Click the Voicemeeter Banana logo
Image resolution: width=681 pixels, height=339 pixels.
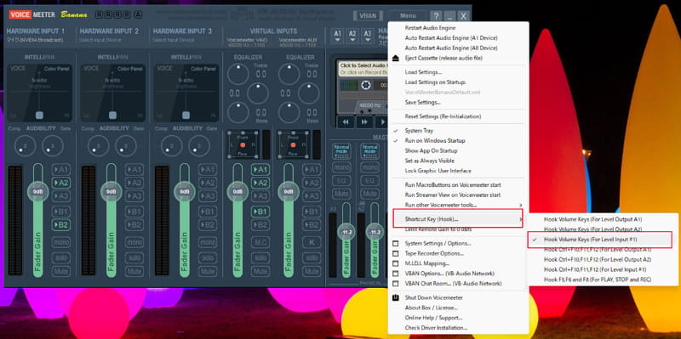48,14
